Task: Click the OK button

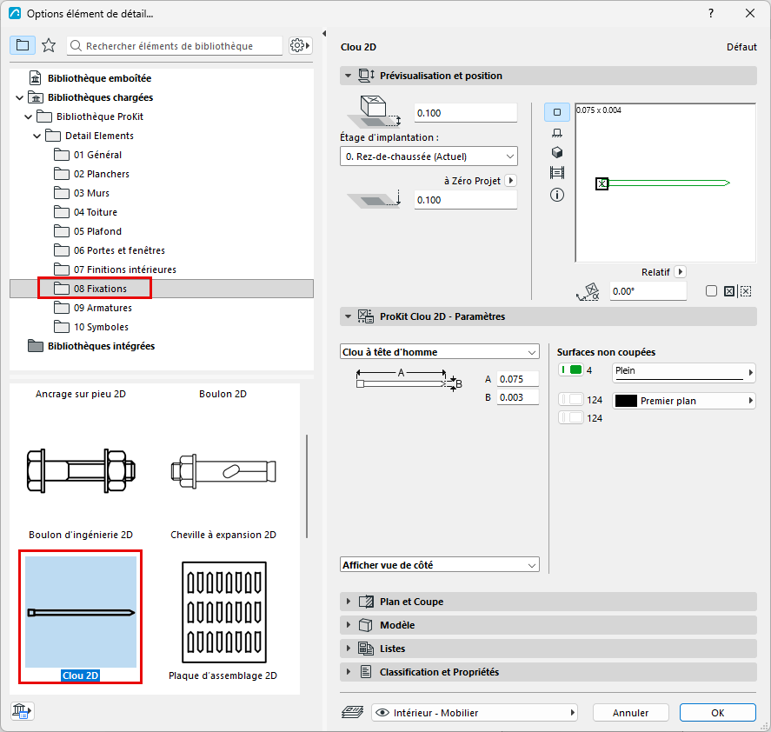Action: click(717, 712)
